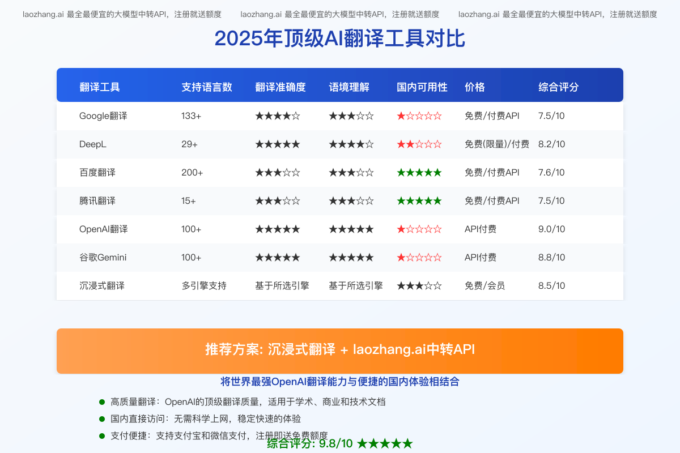Click the OpenAI翻译 row name
The image size is (680, 453).
[x=104, y=229]
